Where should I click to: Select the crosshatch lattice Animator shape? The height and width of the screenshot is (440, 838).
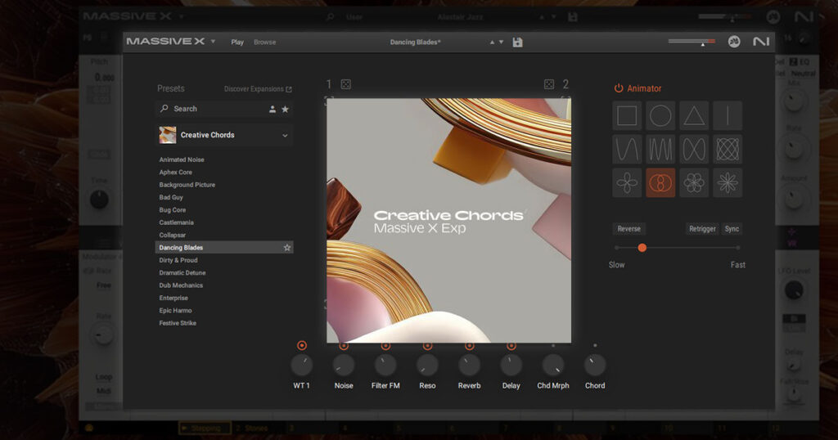pos(728,149)
